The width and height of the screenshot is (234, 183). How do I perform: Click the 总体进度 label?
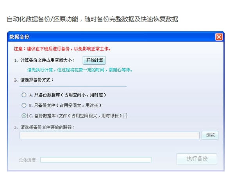click(28, 160)
